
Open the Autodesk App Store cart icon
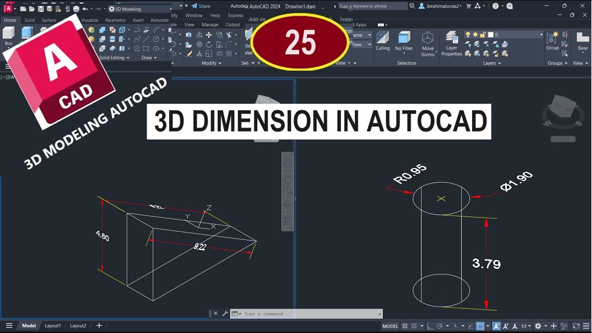(469, 6)
